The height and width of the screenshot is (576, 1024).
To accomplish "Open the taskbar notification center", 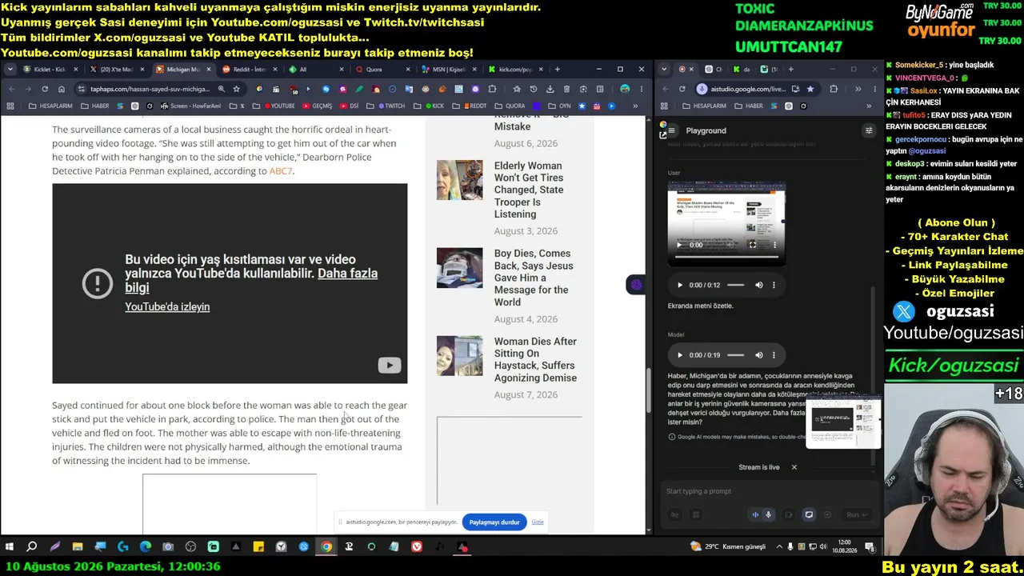I will click(x=870, y=547).
